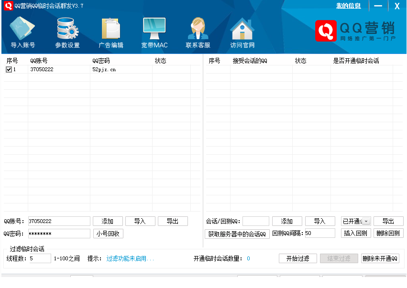
Task: Click the QQ账号 column header
Action: pos(39,61)
